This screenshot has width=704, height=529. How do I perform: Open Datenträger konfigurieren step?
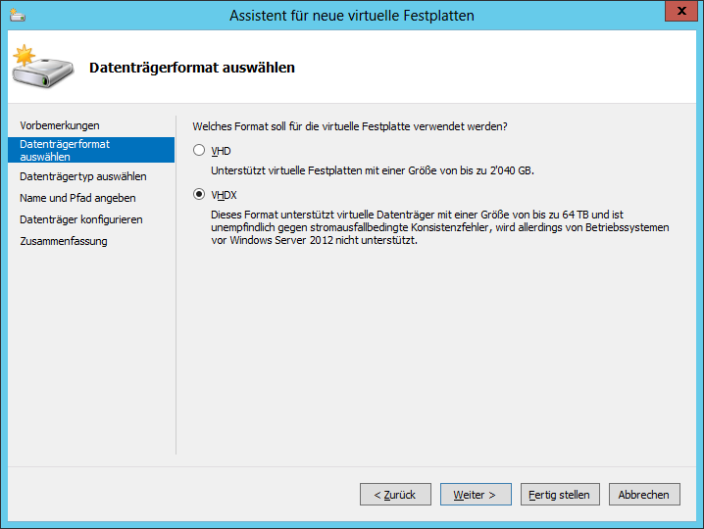point(81,219)
